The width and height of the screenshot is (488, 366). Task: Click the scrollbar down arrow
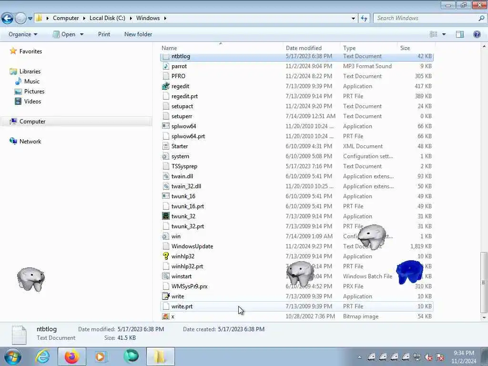pyautogui.click(x=484, y=317)
